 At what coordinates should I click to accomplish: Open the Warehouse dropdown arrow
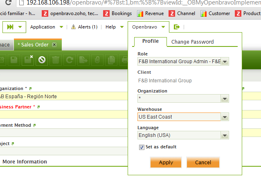point(225,117)
